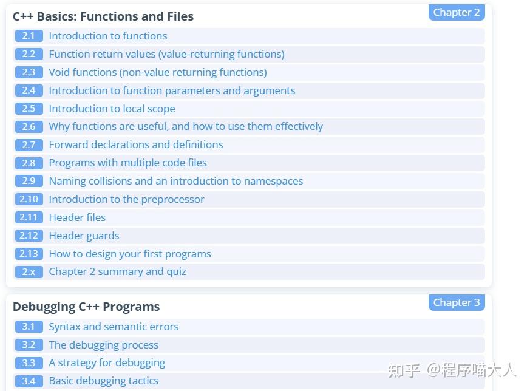
Task: Click the 2.x quiz badge
Action: 29,272
